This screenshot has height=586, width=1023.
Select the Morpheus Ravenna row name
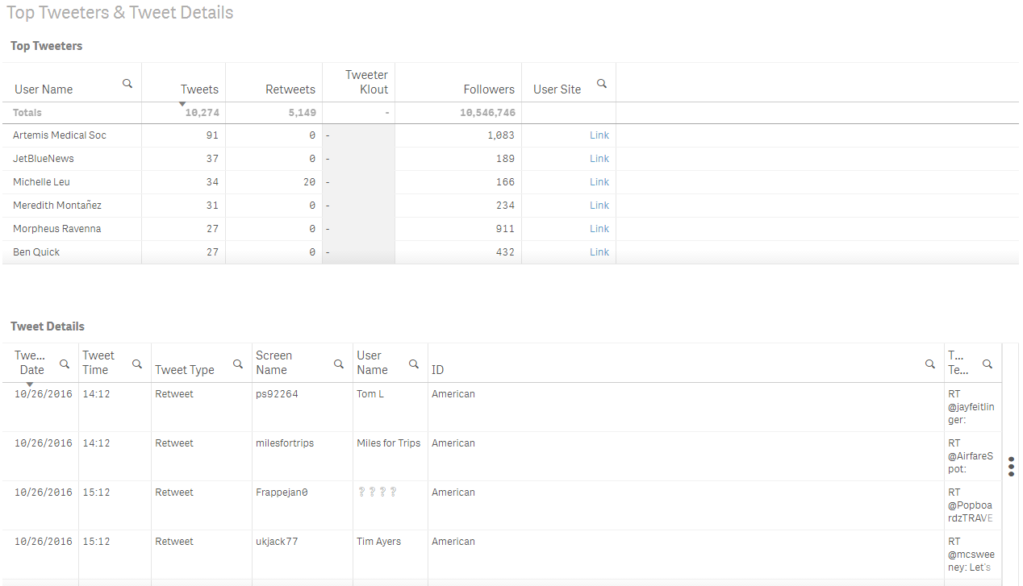57,229
